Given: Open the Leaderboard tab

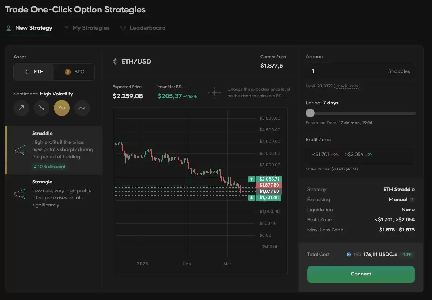Looking at the screenshot, I should click(x=143, y=28).
